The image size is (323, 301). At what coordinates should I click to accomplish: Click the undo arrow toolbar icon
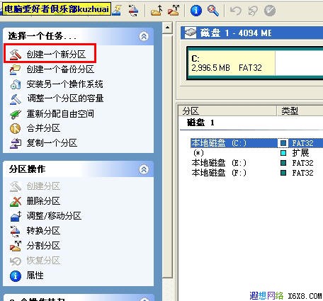point(236,11)
